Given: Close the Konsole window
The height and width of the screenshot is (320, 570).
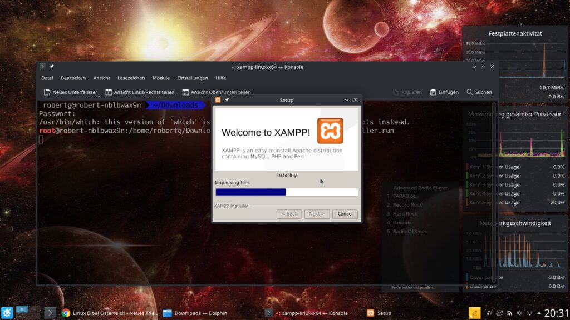Looking at the screenshot, I should point(492,67).
